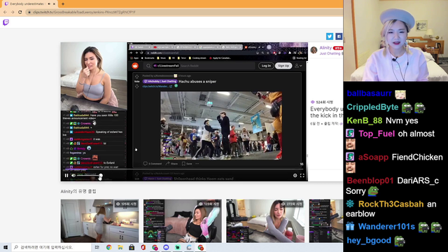Click the 'Alinity의 유명 클립' heading
This screenshot has height=252, width=448.
point(78,191)
